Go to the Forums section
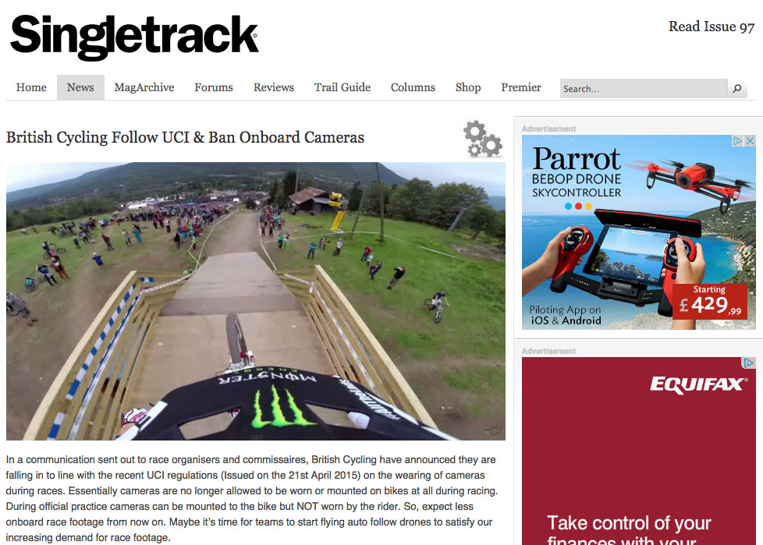The image size is (763, 545). pos(214,87)
